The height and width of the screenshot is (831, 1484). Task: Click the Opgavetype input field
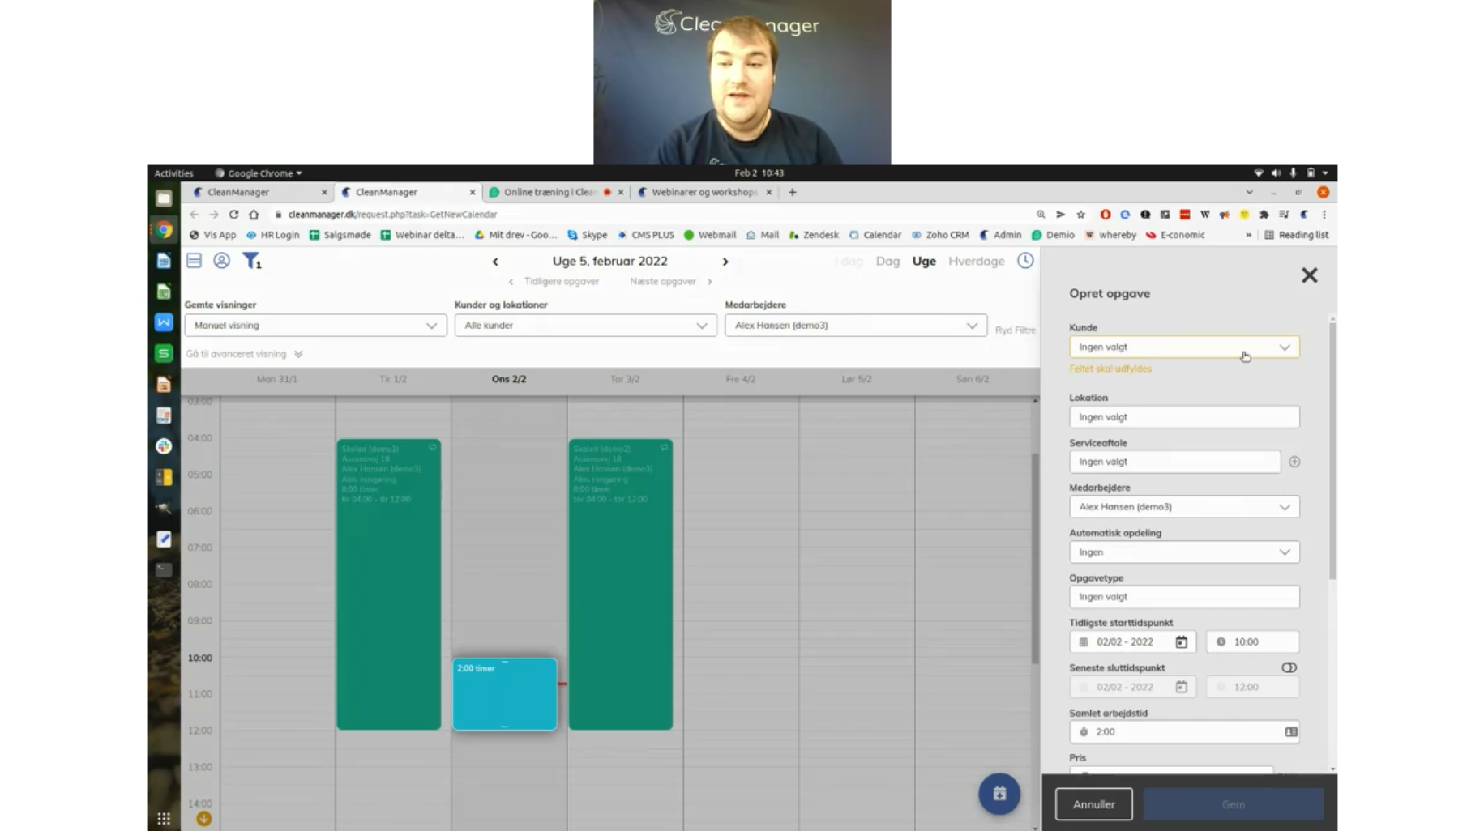point(1184,597)
